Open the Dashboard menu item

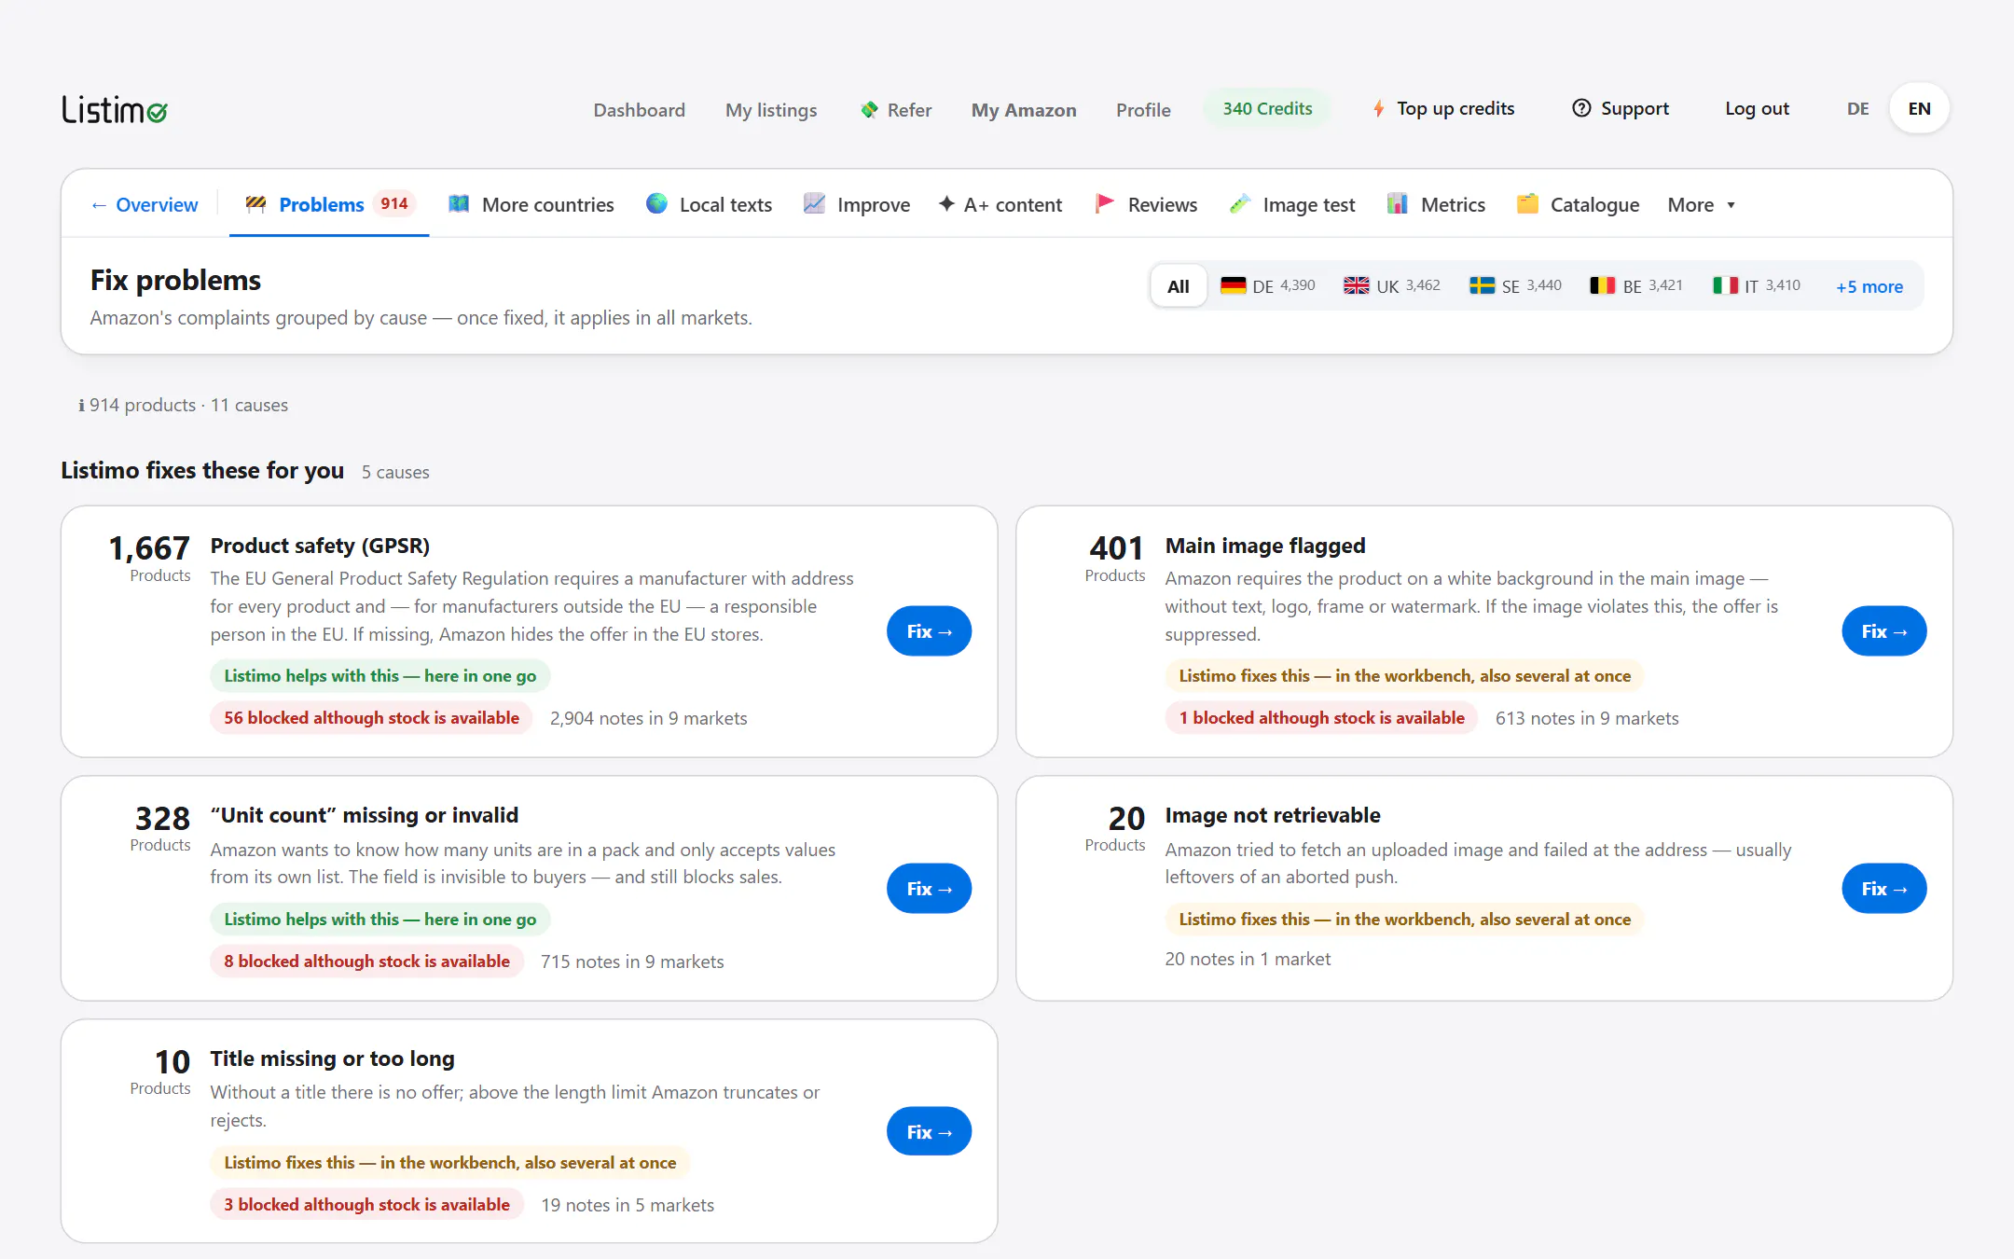point(639,110)
